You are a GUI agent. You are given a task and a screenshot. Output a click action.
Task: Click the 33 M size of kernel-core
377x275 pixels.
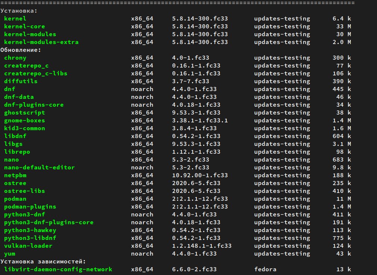(x=343, y=26)
